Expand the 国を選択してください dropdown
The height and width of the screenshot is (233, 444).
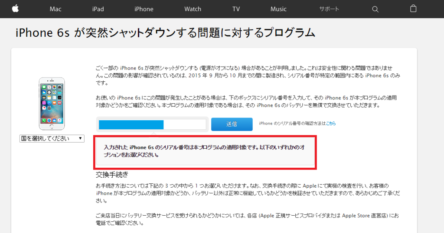pyautogui.click(x=52, y=138)
